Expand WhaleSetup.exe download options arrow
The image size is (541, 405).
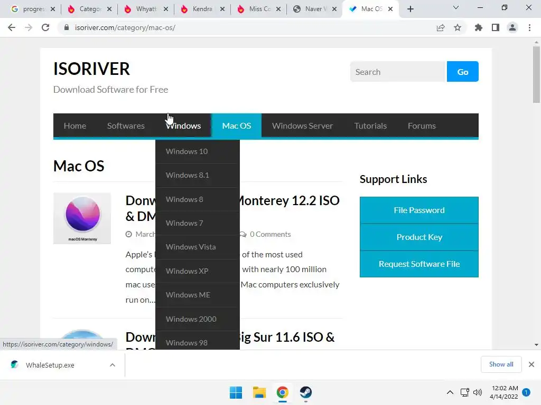(x=113, y=365)
